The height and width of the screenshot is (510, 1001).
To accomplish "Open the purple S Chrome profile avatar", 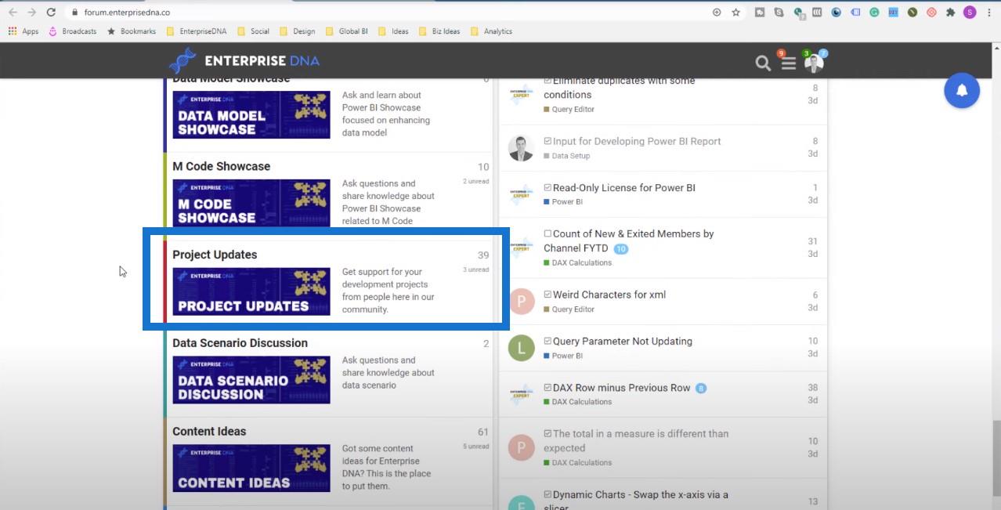I will [x=970, y=13].
